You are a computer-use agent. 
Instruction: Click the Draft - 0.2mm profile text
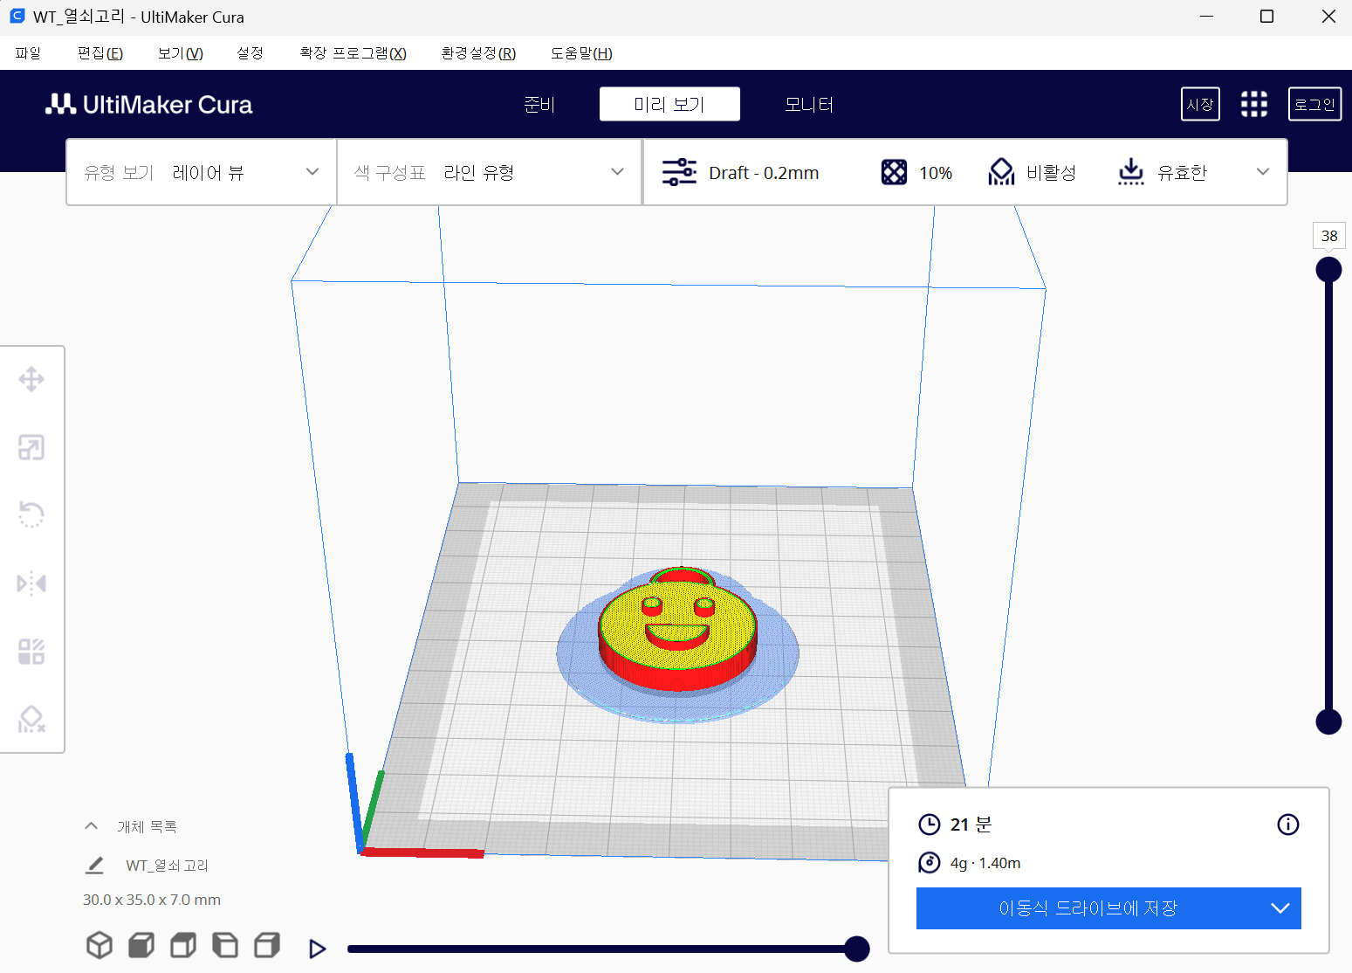(x=764, y=173)
